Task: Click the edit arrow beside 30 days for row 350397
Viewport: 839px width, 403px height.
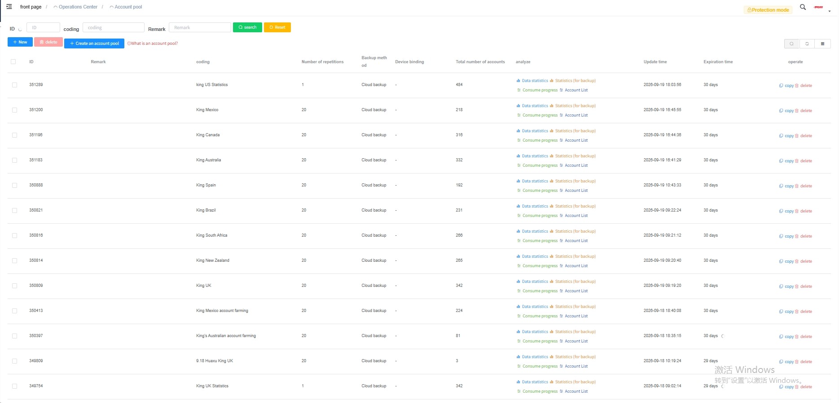Action: 722,336
